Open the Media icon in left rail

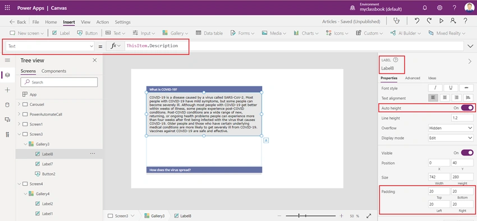click(x=8, y=120)
